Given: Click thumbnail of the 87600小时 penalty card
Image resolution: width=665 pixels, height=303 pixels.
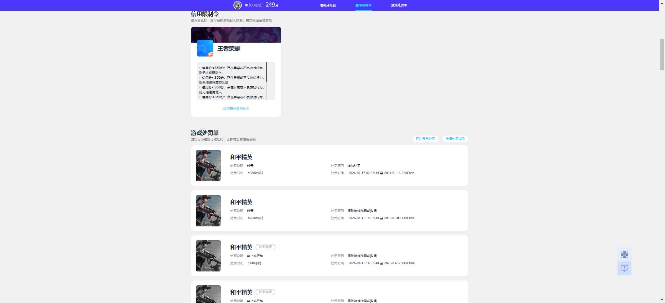Looking at the screenshot, I should [208, 211].
